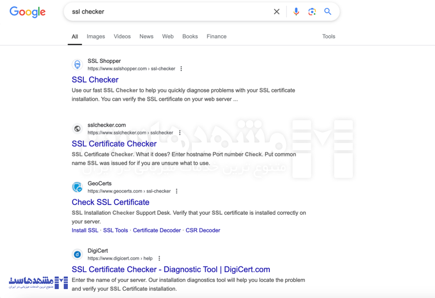Image resolution: width=435 pixels, height=298 pixels.
Task: Open the News results tab
Action: pyautogui.click(x=146, y=37)
